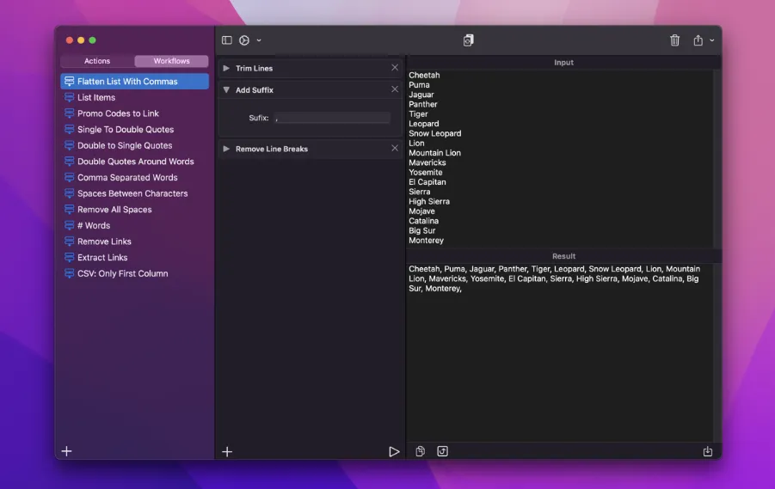The height and width of the screenshot is (489, 775).
Task: Click icon beside CSV: Only First Column
Action: pos(69,273)
